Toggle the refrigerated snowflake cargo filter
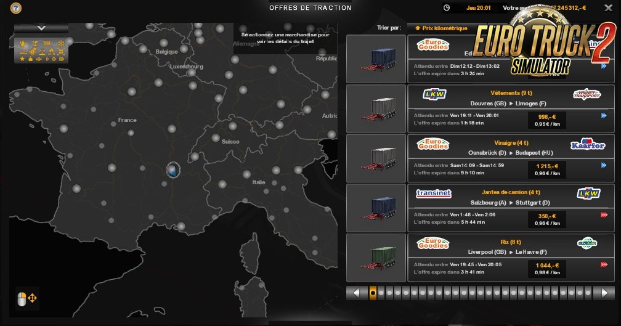Viewport: 621px width, 326px height. click(x=62, y=44)
